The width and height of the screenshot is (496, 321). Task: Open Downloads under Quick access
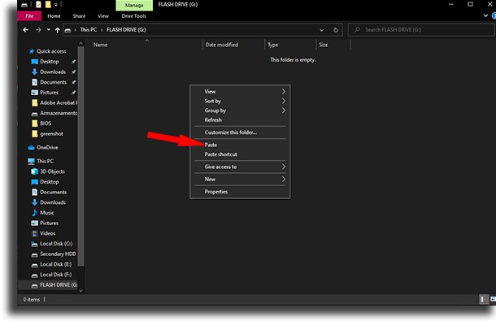(x=53, y=72)
